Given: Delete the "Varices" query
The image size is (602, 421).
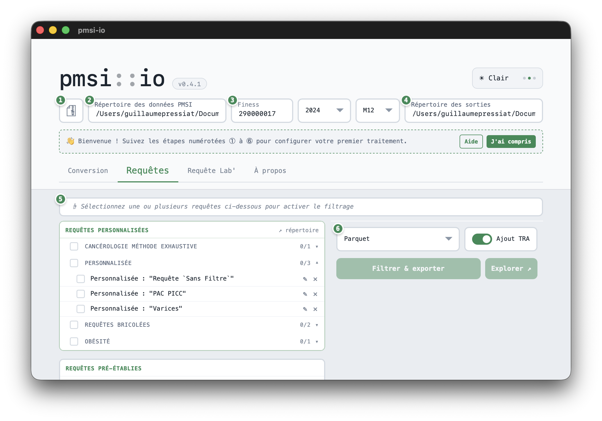Looking at the screenshot, I should [315, 309].
